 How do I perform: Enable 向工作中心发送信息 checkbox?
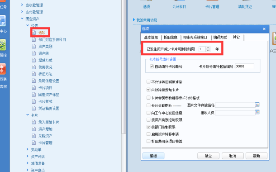coord(148,113)
